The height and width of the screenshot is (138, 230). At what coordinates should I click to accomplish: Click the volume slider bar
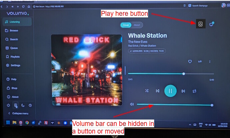click(x=175, y=105)
